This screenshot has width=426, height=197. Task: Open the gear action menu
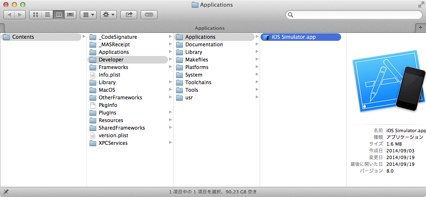coord(109,15)
